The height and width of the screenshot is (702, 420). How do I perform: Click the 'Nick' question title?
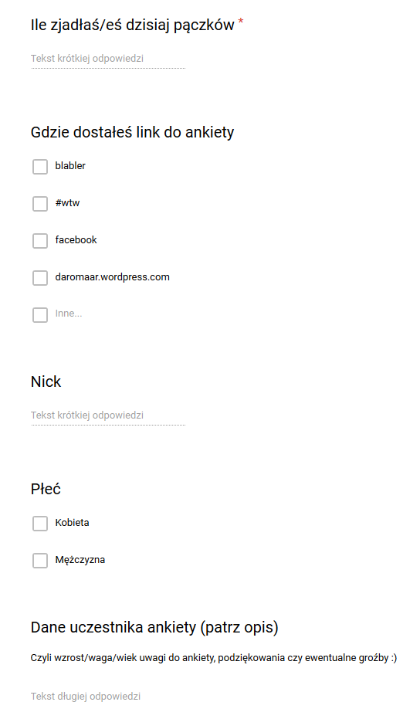pos(46,382)
